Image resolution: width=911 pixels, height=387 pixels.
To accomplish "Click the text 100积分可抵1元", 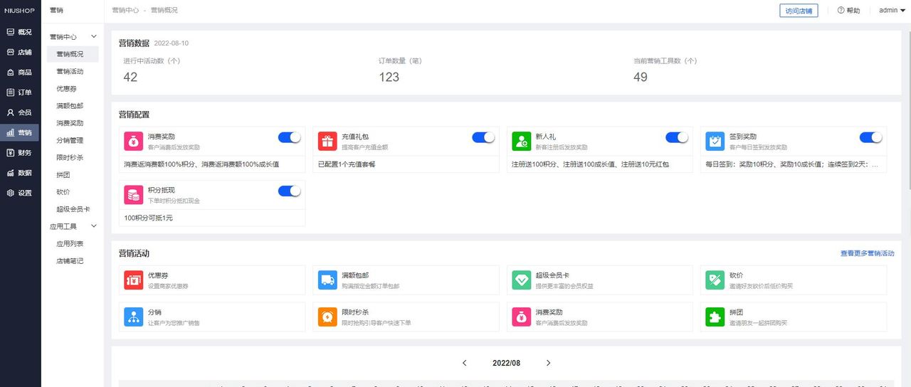I will pyautogui.click(x=148, y=218).
